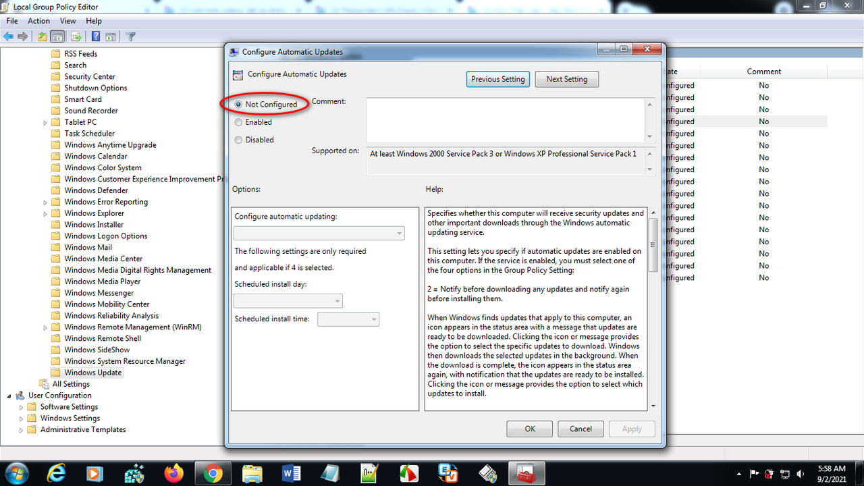This screenshot has height=486, width=864.
Task: Select Windows Media Player folder in tree
Action: pos(103,281)
